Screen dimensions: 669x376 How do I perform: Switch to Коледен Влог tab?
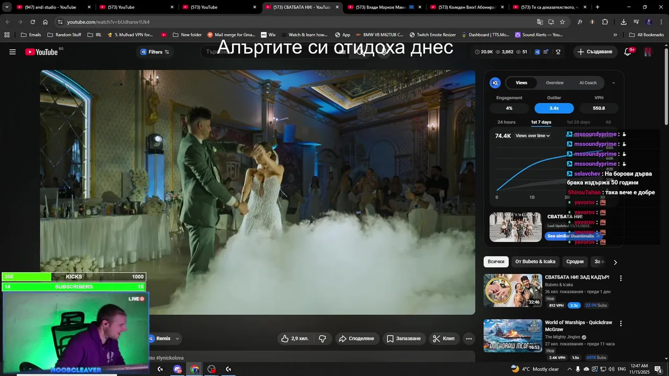[x=466, y=7]
